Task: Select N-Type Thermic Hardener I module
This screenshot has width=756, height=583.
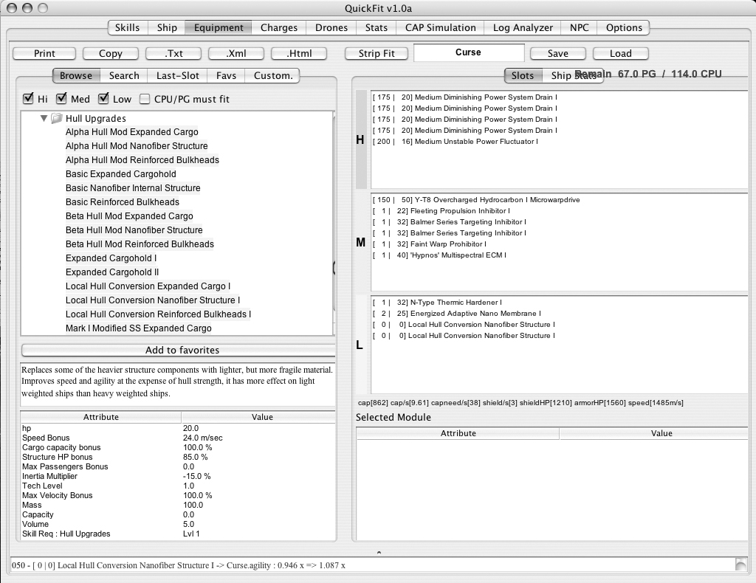Action: [437, 303]
